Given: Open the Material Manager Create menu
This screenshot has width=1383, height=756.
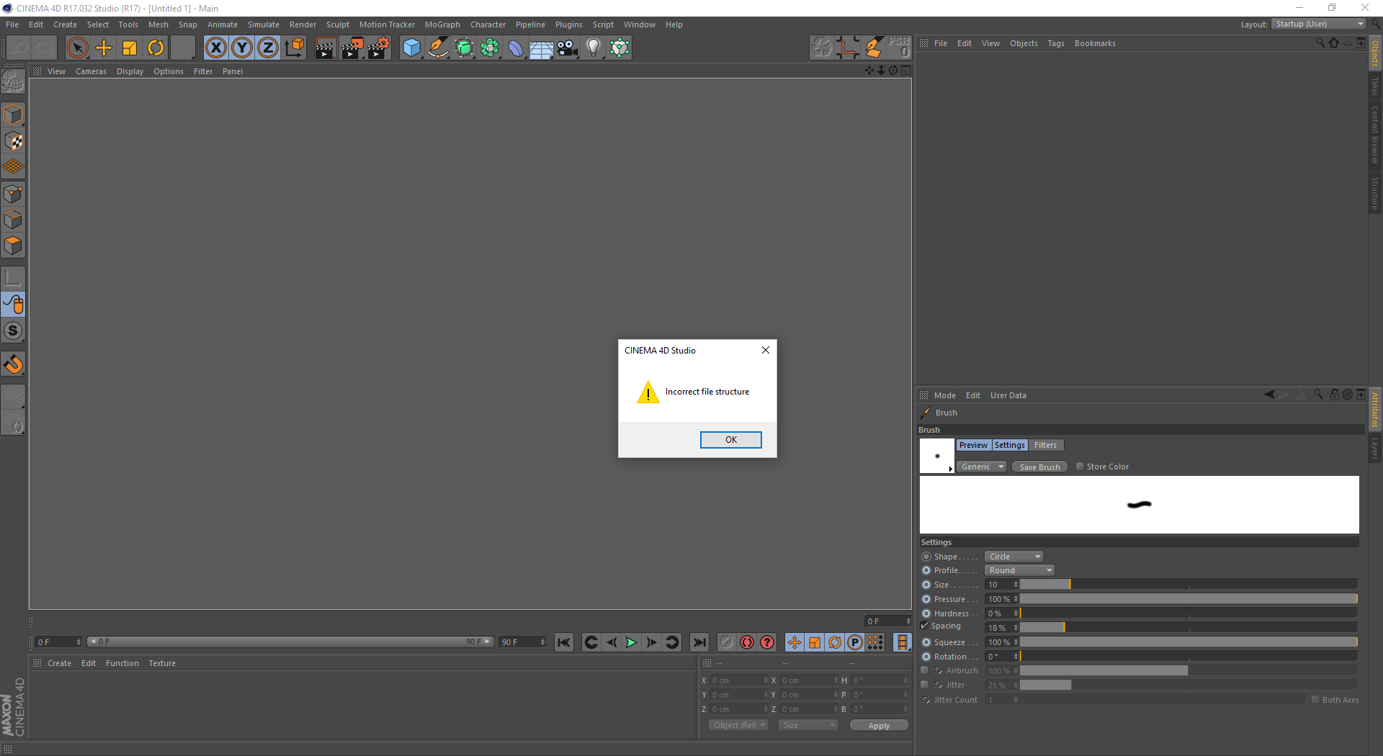Looking at the screenshot, I should (x=59, y=663).
